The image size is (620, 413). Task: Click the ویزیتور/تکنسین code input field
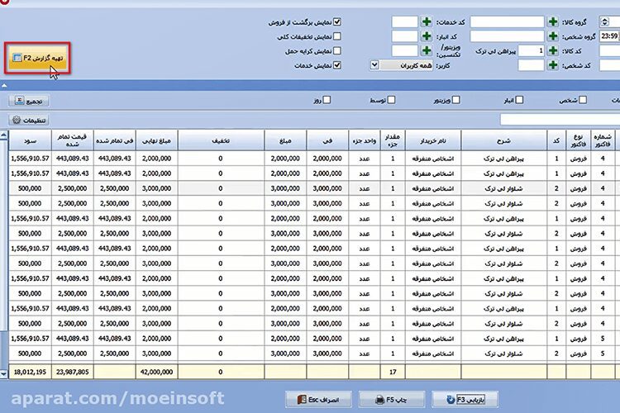tap(404, 50)
